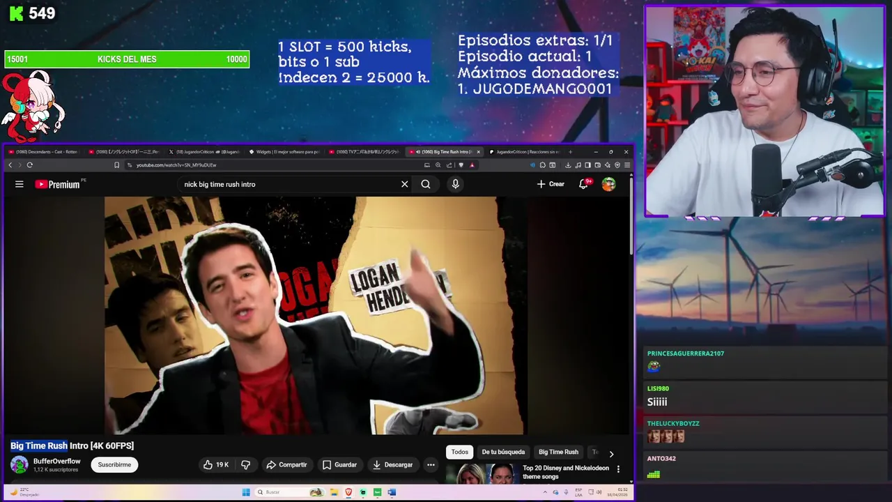Click chat username ANTO342
892x502 pixels.
click(661, 458)
